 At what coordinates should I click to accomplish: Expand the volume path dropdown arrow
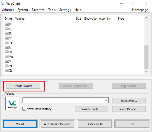pyautogui.click(x=106, y=100)
